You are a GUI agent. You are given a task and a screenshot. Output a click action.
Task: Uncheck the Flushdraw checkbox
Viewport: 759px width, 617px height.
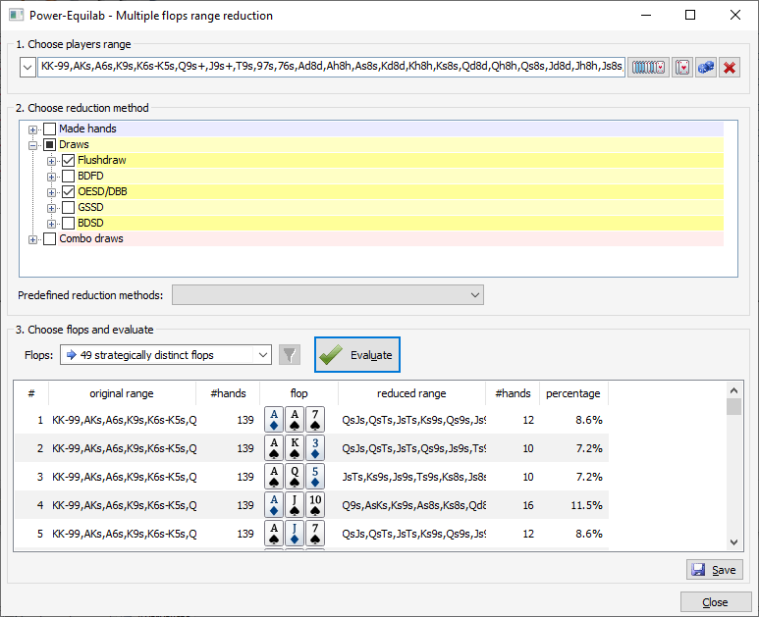point(69,160)
